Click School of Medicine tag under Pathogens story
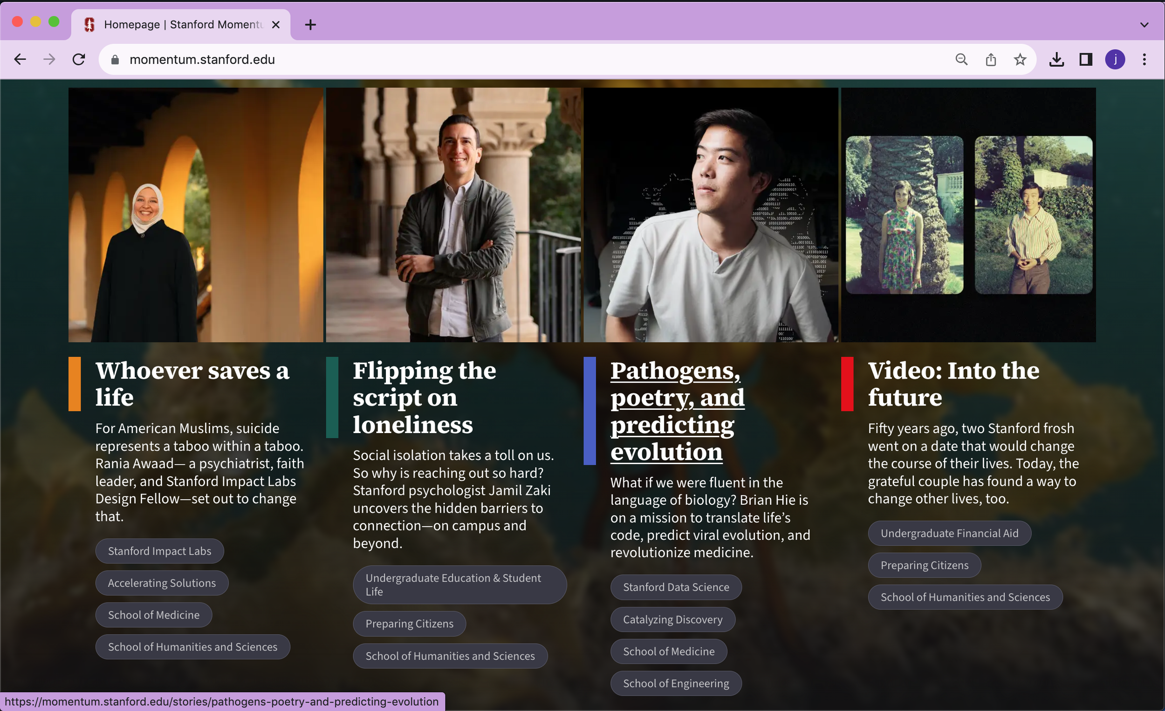 tap(669, 651)
